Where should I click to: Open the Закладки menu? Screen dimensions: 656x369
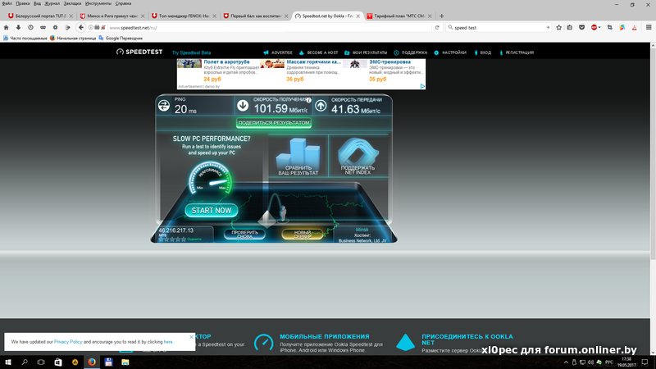click(72, 3)
